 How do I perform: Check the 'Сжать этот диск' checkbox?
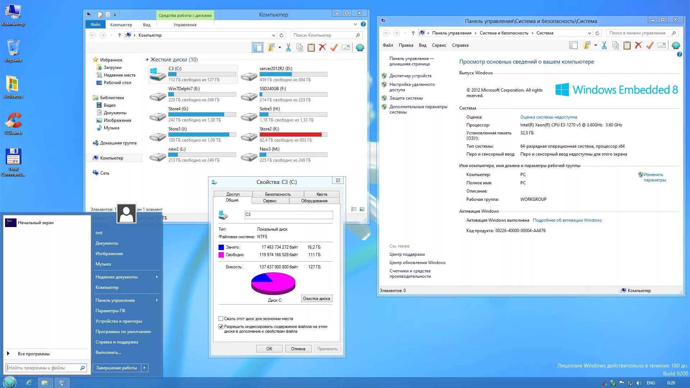(x=221, y=319)
